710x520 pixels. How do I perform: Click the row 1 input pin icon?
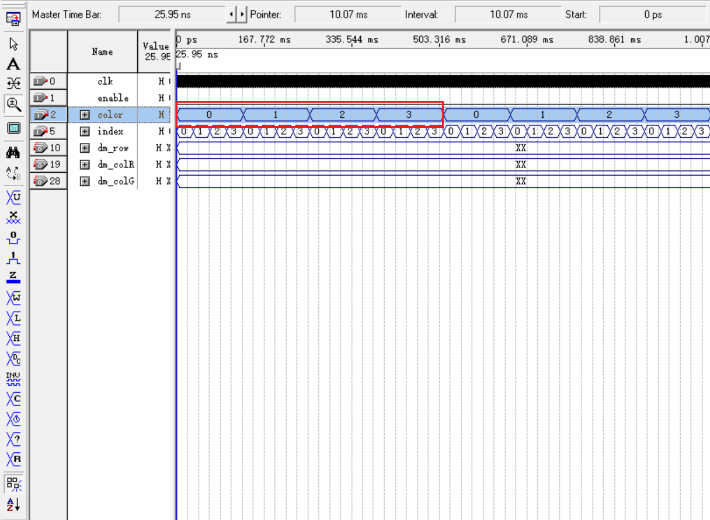pyautogui.click(x=41, y=98)
